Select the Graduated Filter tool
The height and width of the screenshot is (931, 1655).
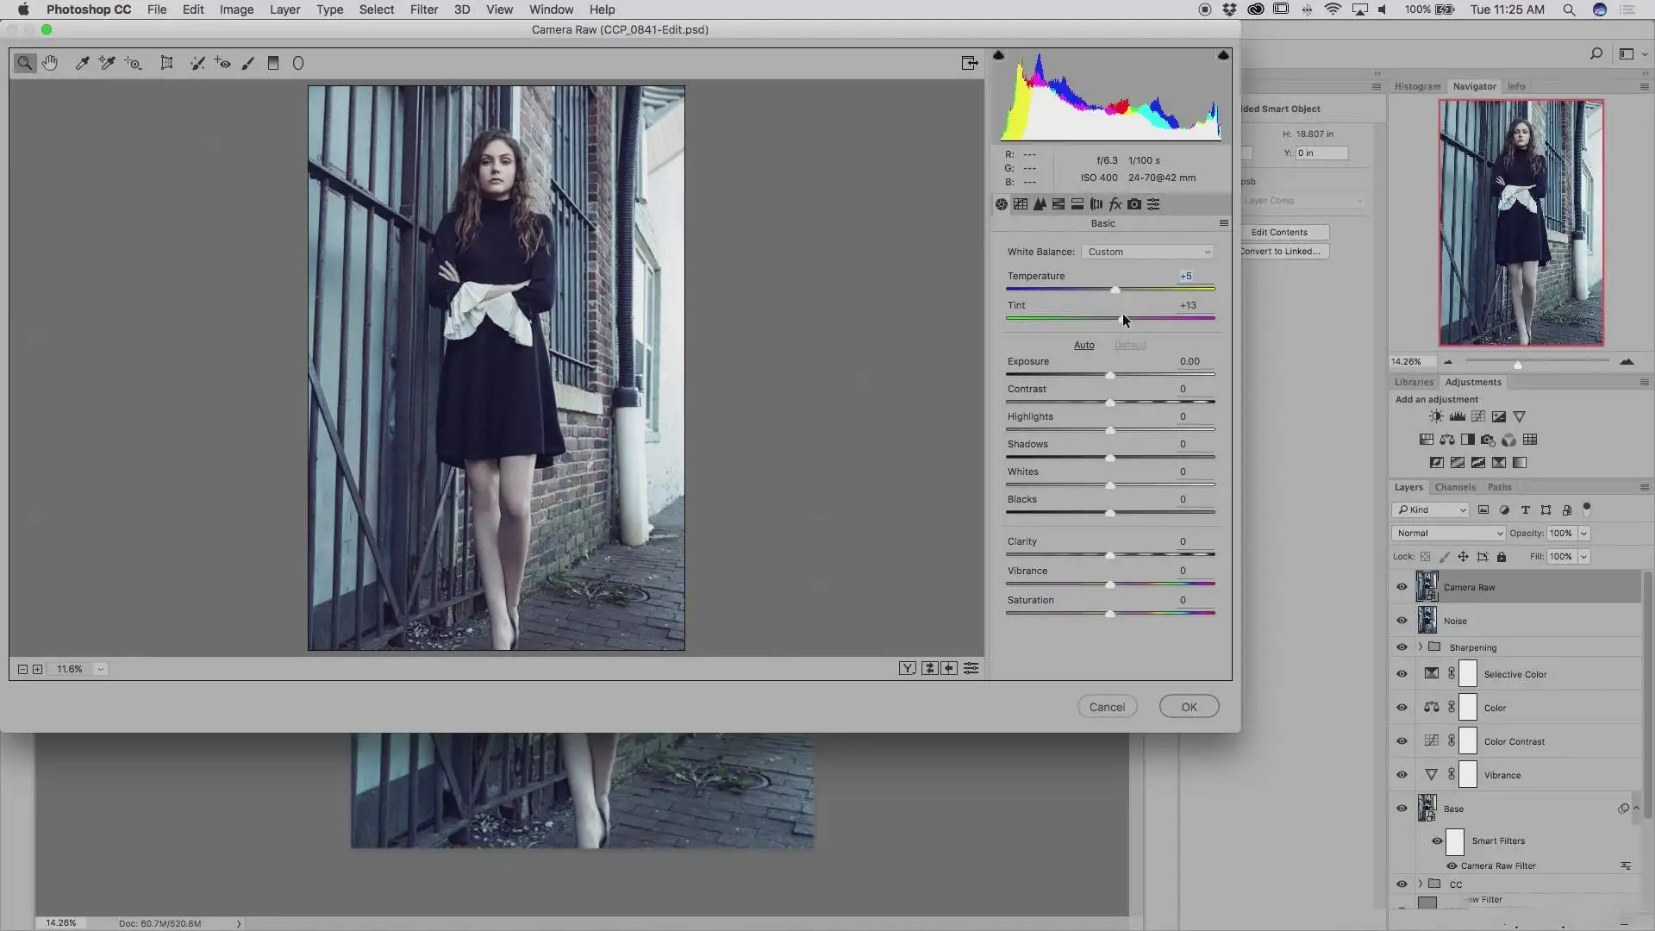point(273,63)
